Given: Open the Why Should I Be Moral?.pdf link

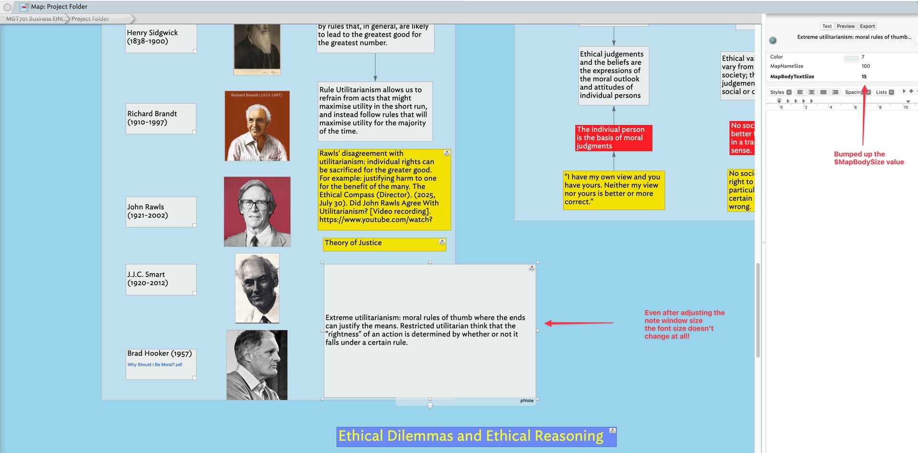Looking at the screenshot, I should tap(155, 365).
